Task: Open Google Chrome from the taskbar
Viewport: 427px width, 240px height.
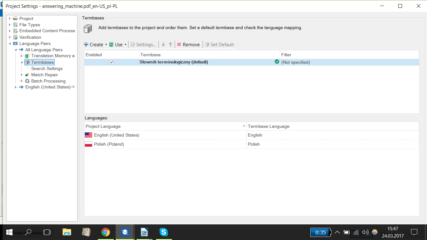Action: [x=106, y=232]
